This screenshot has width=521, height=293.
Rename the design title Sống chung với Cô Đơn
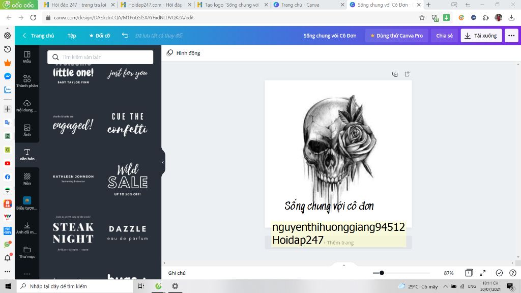click(x=330, y=36)
